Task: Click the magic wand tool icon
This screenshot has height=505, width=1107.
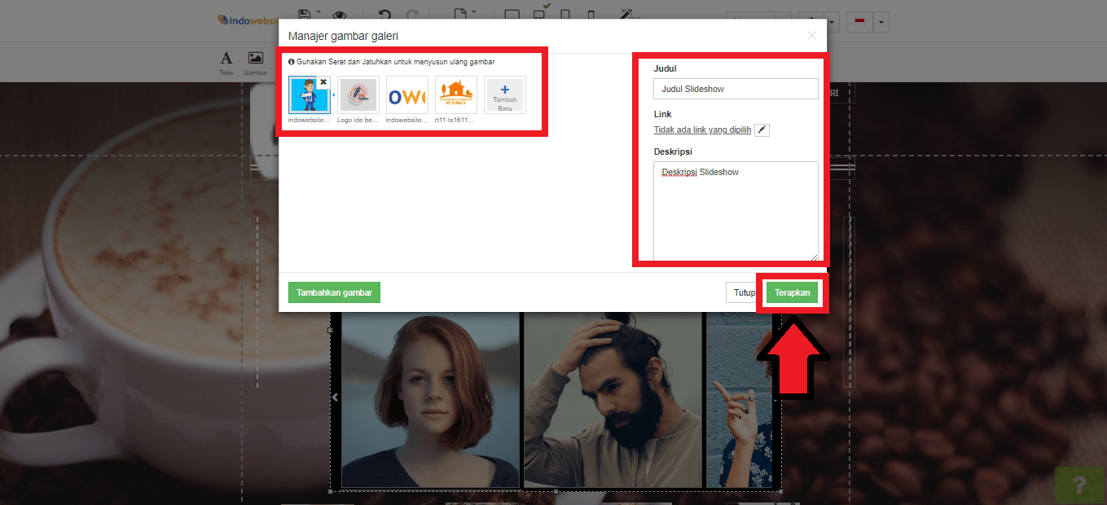Action: [626, 14]
